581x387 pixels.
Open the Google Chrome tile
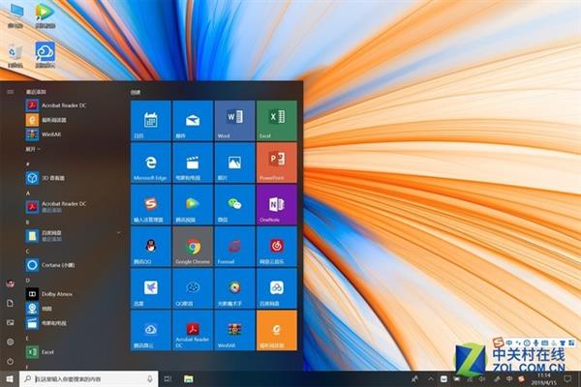pos(193,247)
